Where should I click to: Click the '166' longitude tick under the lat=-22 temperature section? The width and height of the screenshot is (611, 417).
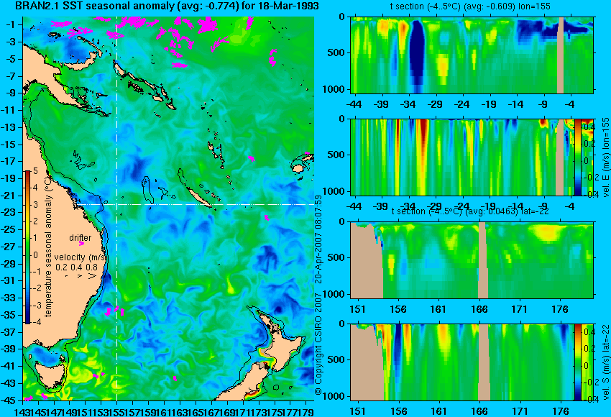(479, 309)
